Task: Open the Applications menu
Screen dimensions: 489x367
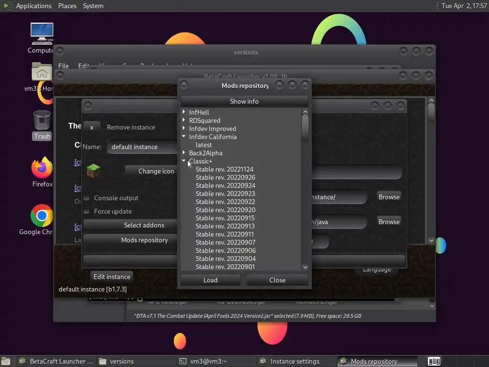Action: (x=34, y=6)
